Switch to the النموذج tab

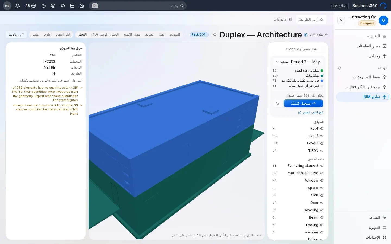tap(175, 34)
